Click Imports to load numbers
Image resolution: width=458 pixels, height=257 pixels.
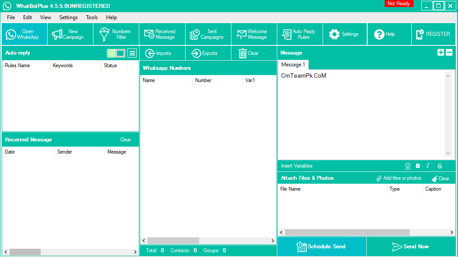click(x=162, y=53)
